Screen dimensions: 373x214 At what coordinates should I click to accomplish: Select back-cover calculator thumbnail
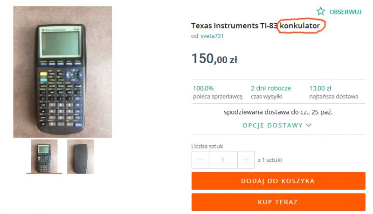pyautogui.click(x=80, y=157)
